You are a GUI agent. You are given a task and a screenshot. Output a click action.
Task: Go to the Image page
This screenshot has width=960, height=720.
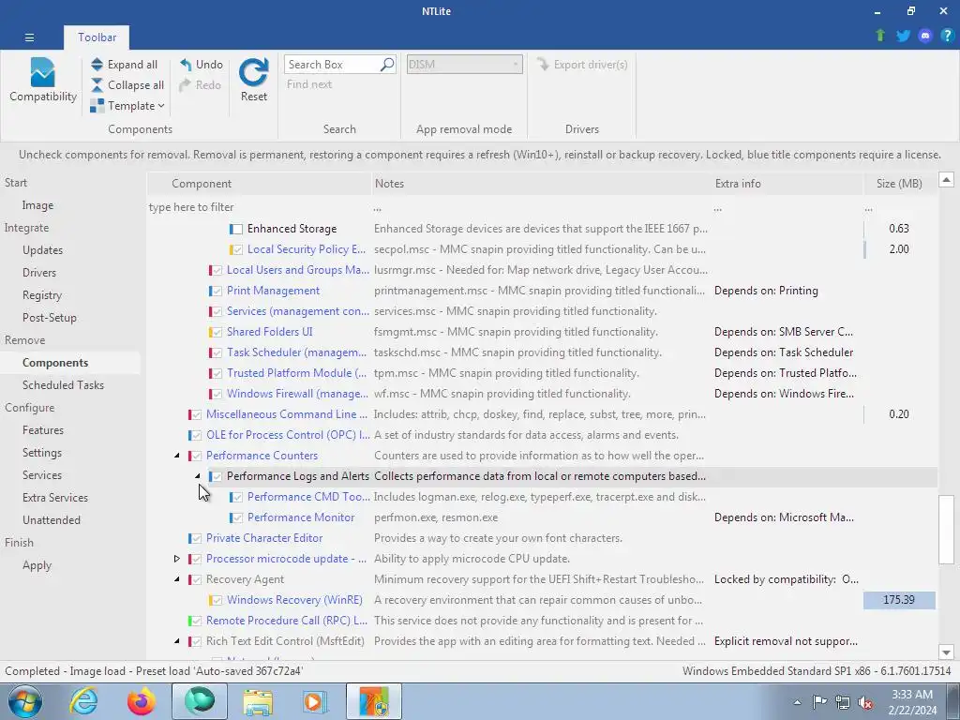[37, 205]
